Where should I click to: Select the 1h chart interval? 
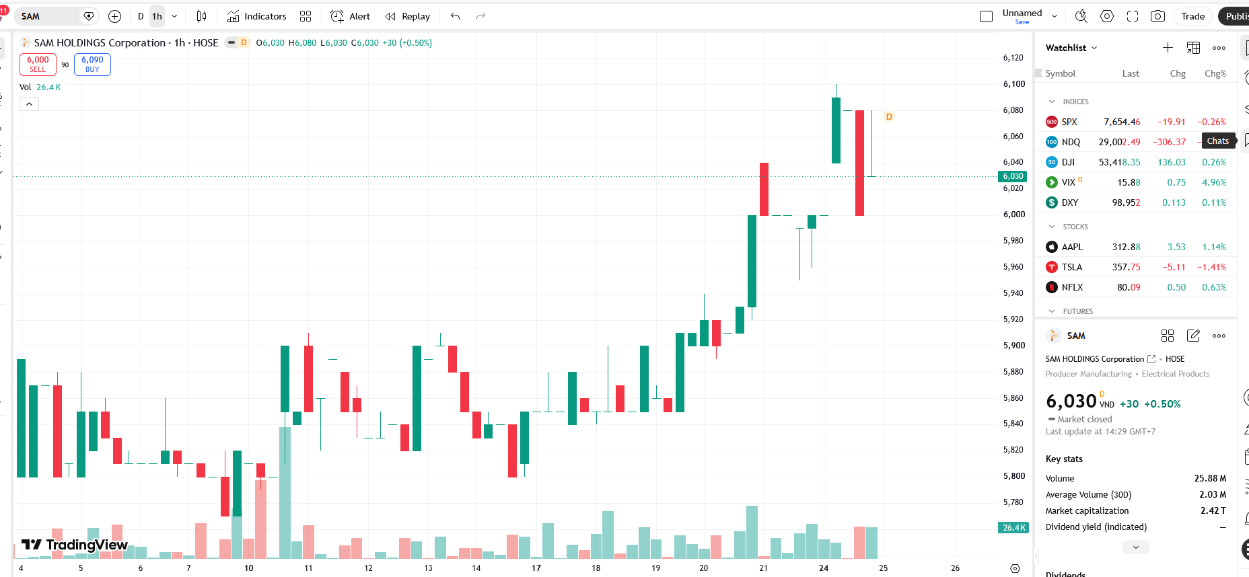point(157,16)
